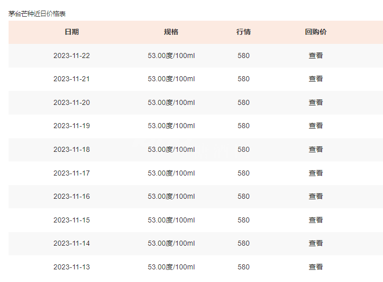Click price 580 in the 2023-11-18 row
Image resolution: width=383 pixels, height=282 pixels.
pos(244,149)
